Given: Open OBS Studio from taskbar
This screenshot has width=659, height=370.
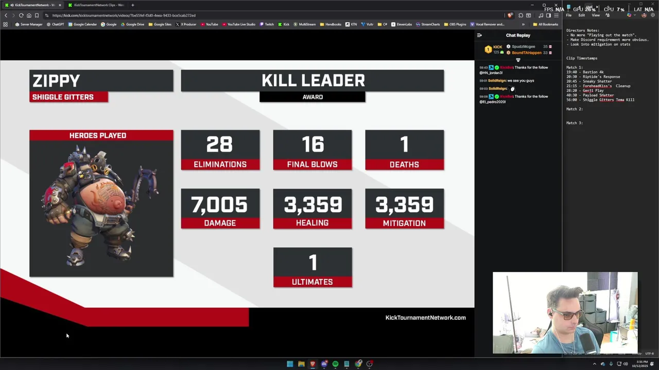Looking at the screenshot, I should (x=370, y=364).
